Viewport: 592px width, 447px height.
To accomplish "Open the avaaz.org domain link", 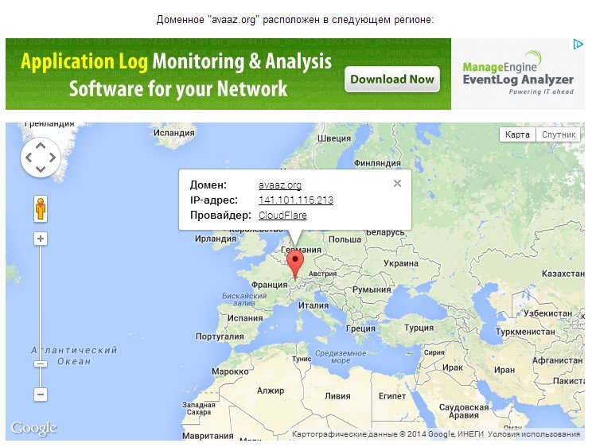I will [279, 185].
